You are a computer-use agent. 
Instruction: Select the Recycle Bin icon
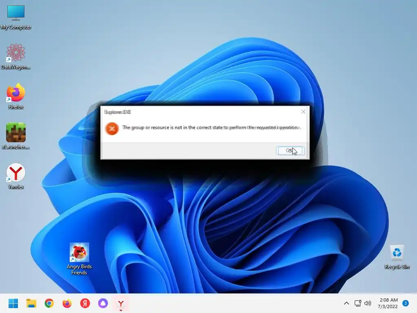397,257
